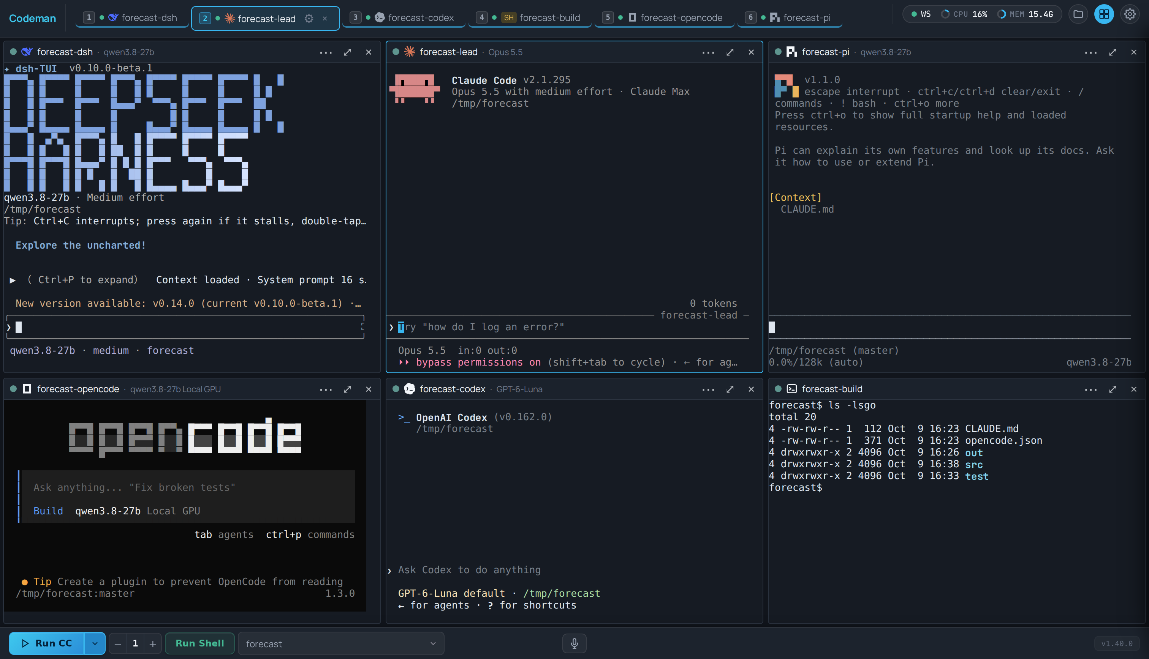Click the Run Shell button
The height and width of the screenshot is (659, 1149).
pyautogui.click(x=200, y=643)
